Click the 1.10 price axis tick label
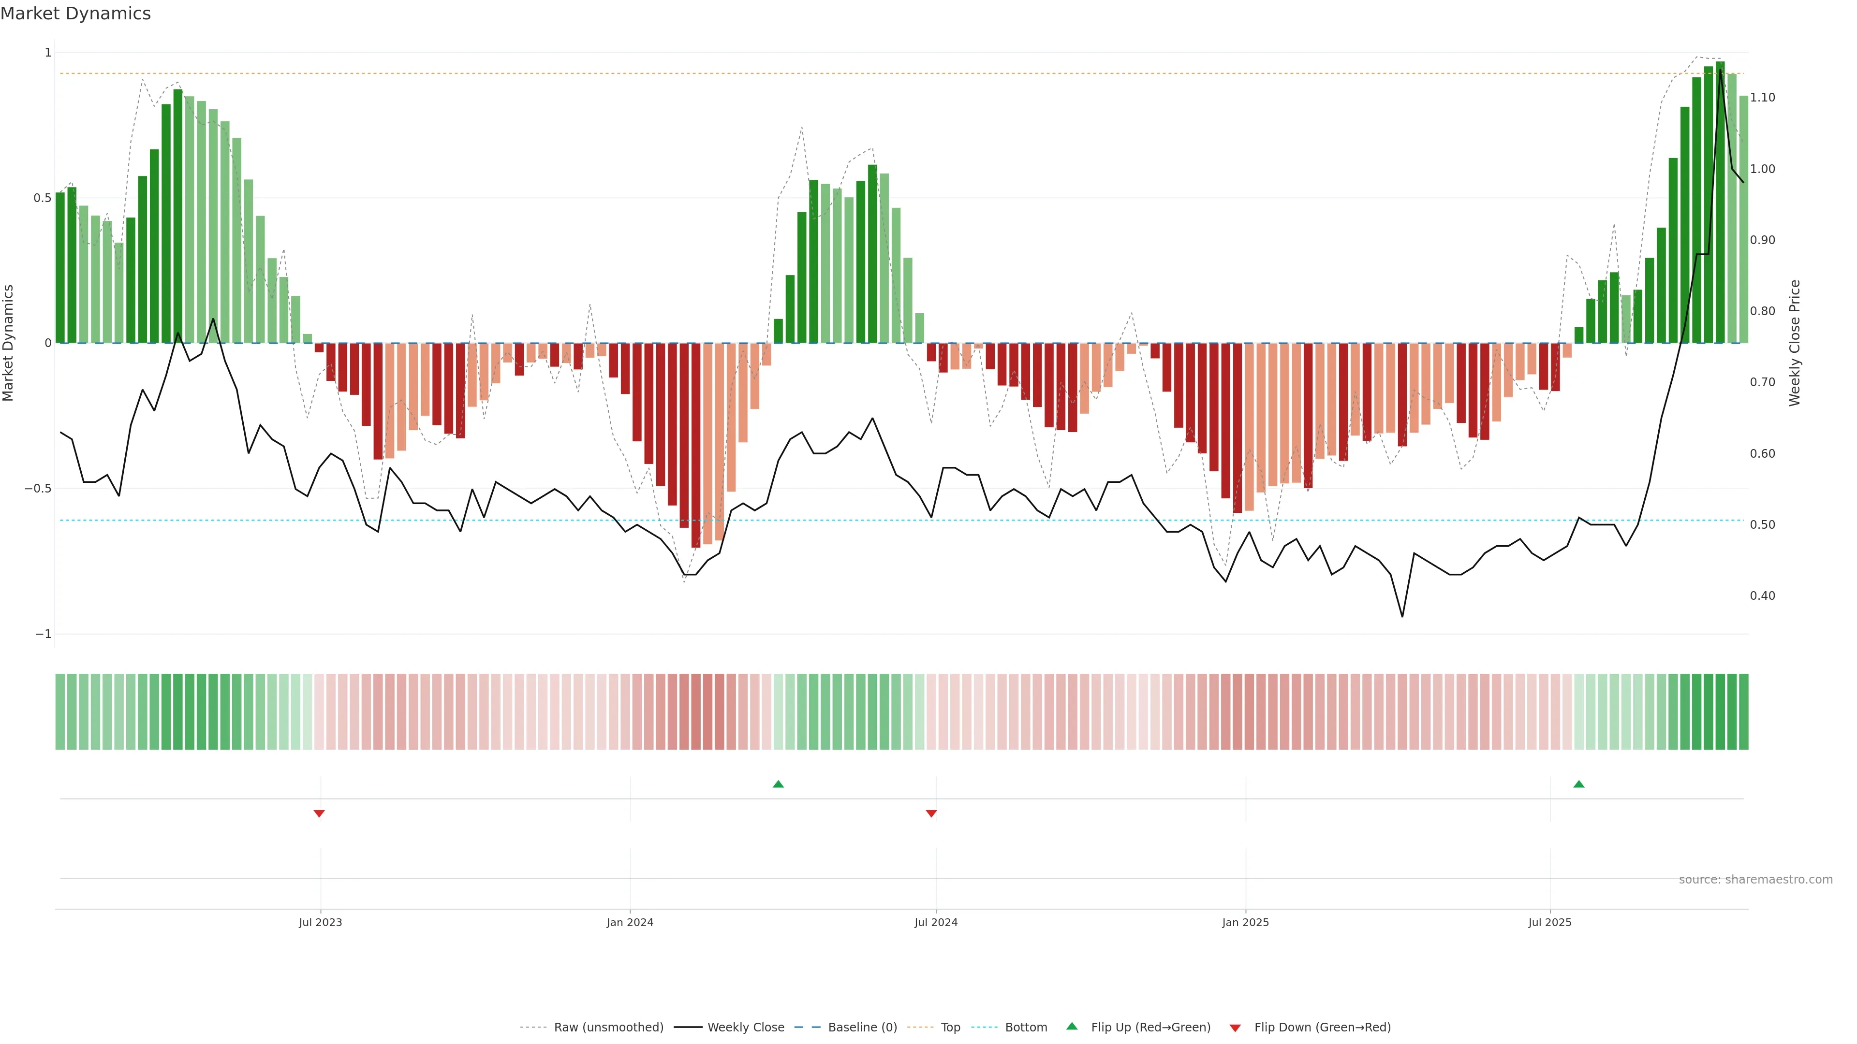The height and width of the screenshot is (1044, 1857). click(1763, 97)
